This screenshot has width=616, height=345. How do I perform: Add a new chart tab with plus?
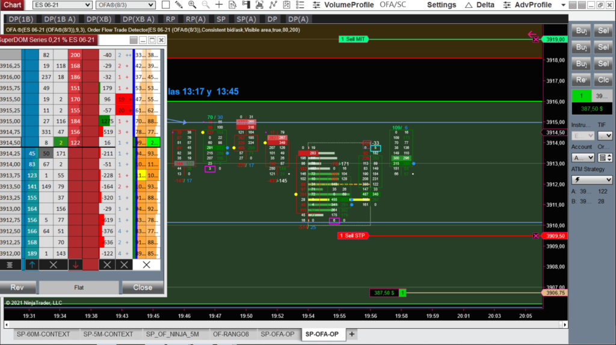351,334
